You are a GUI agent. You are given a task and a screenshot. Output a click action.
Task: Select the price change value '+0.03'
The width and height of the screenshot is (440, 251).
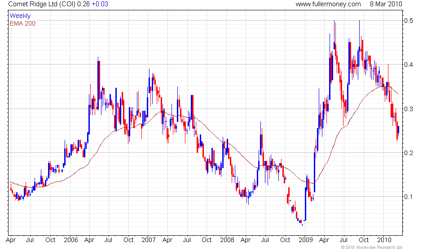tap(100, 4)
